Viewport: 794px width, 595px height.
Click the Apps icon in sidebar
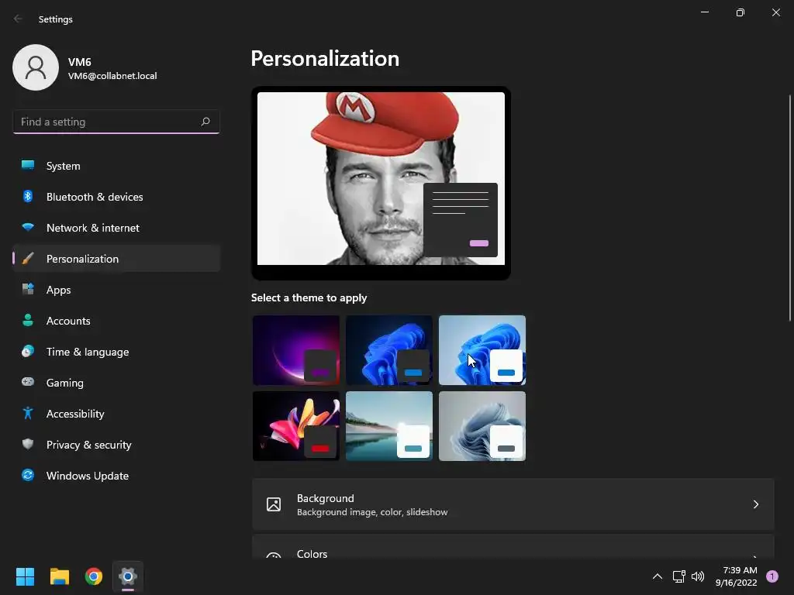click(x=28, y=290)
